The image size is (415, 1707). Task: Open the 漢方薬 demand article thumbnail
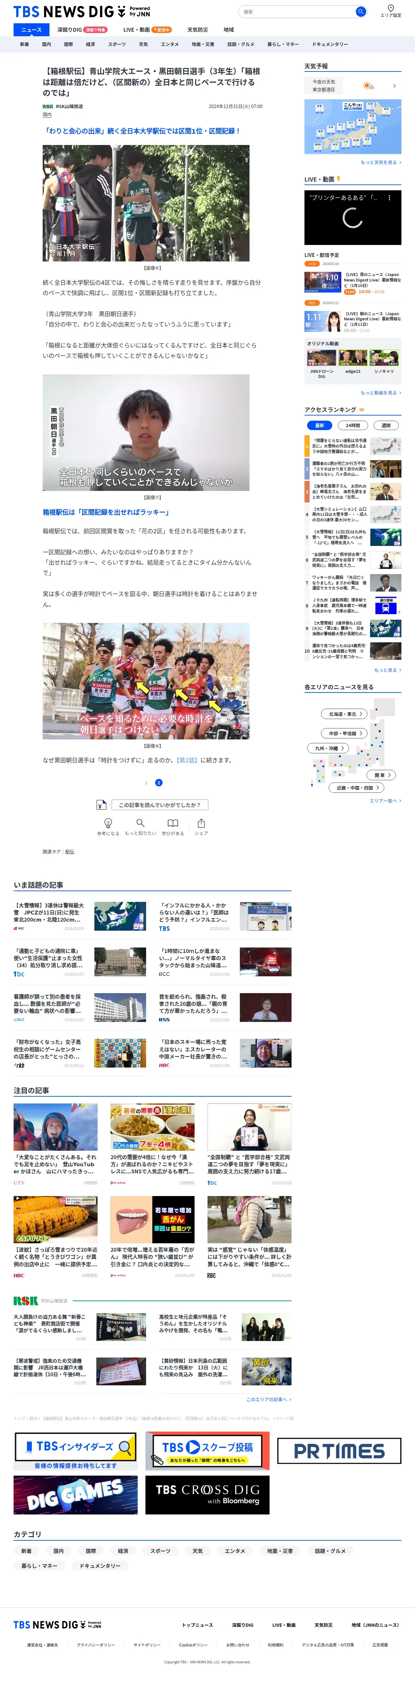[152, 1126]
